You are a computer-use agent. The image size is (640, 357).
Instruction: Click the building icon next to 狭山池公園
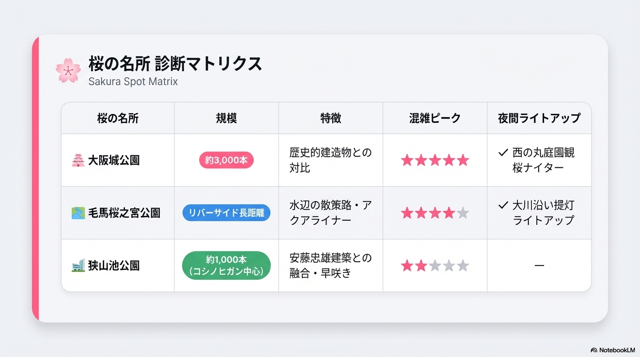[78, 265]
